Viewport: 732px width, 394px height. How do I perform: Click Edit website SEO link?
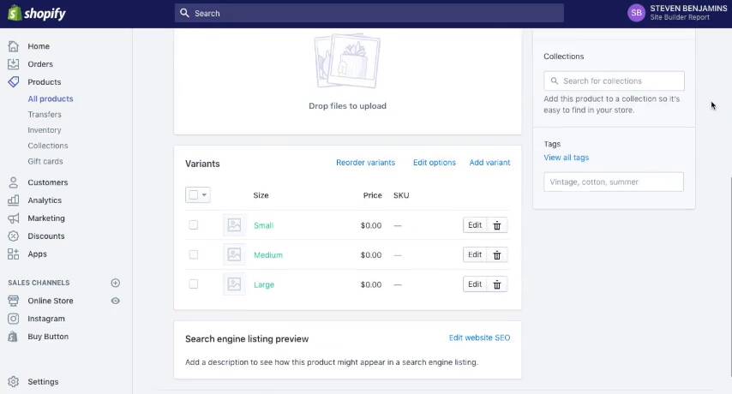[x=479, y=337]
